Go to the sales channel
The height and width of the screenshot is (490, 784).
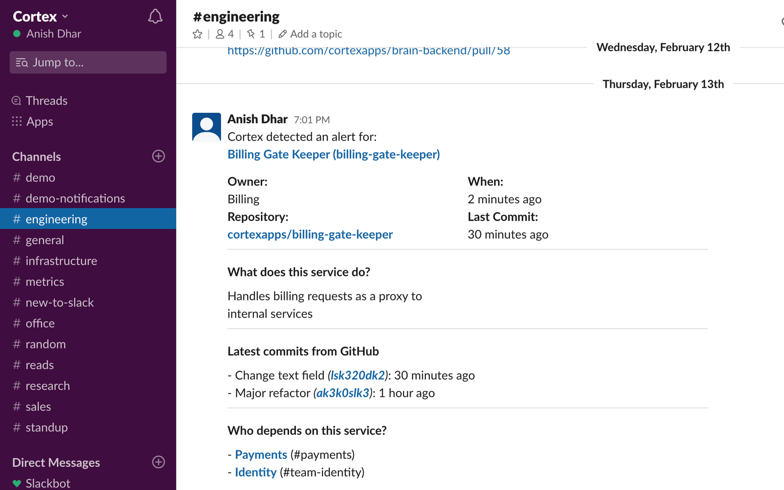88,406
